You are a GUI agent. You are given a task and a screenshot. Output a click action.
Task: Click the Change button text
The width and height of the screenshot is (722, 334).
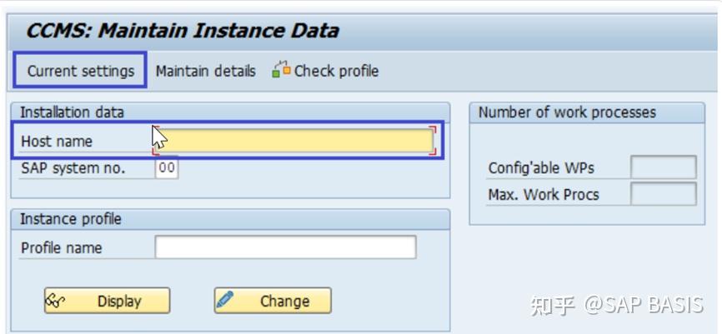tap(285, 302)
